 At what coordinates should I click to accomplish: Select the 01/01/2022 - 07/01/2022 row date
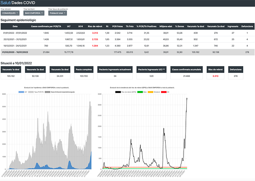click(15, 33)
